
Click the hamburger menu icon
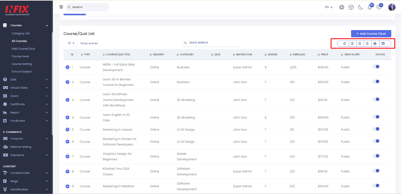click(61, 7)
